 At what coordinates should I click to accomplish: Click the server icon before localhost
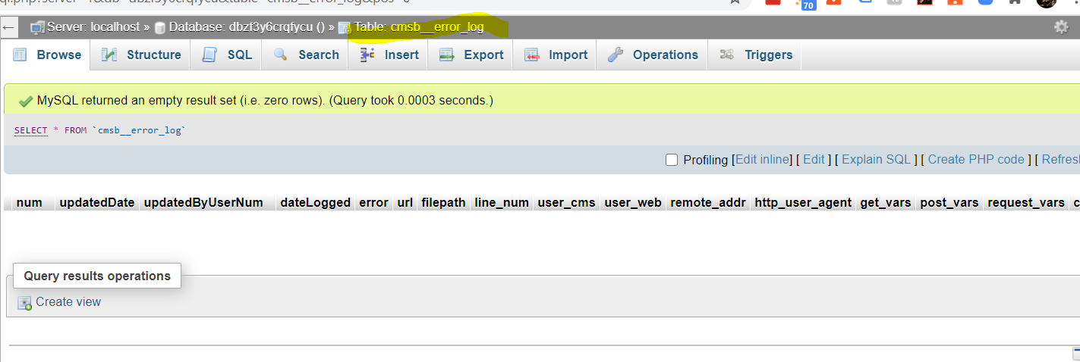(x=36, y=27)
